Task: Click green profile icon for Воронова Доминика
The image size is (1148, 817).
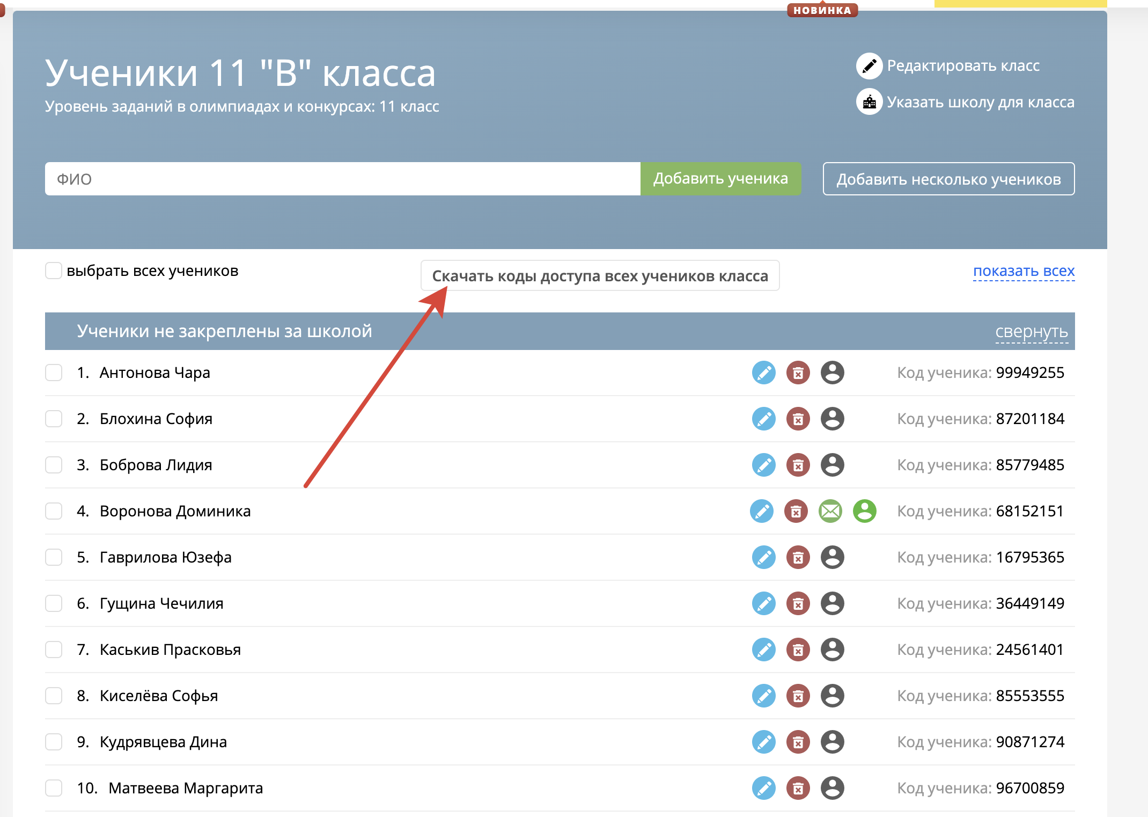Action: coord(864,511)
